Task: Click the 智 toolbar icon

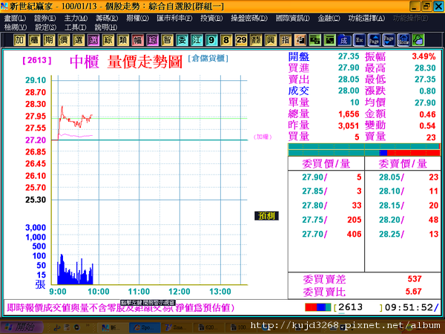Action: (167, 40)
